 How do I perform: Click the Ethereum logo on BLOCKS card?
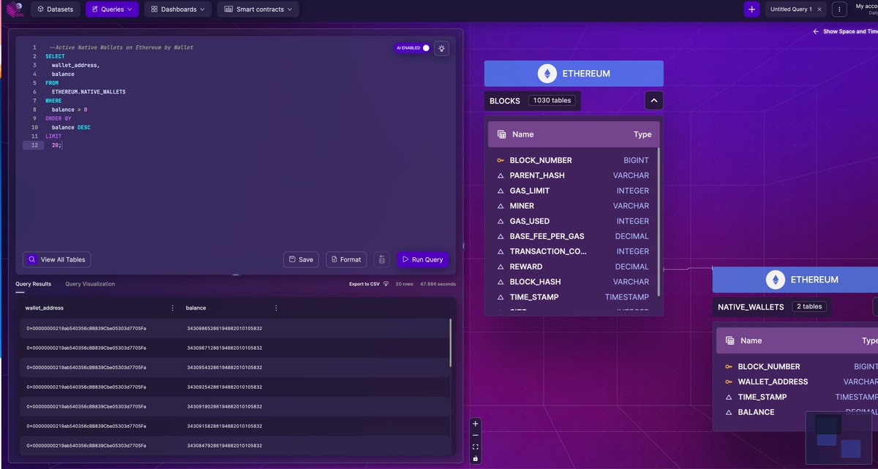pos(547,73)
